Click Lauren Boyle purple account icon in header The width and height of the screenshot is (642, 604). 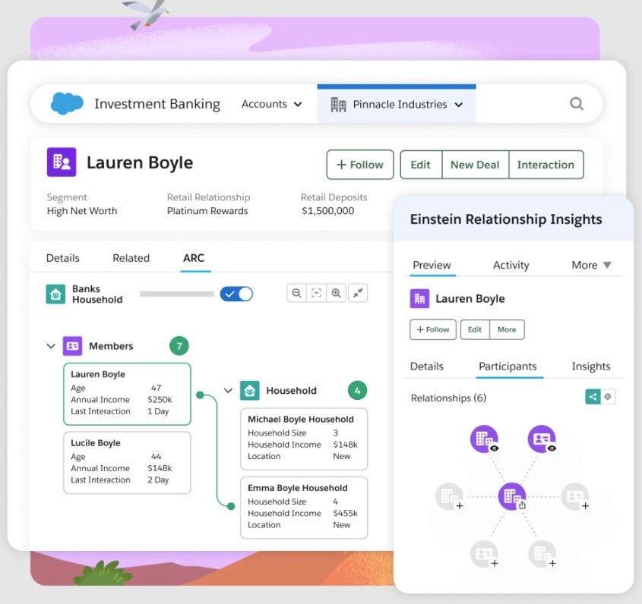pos(62,162)
